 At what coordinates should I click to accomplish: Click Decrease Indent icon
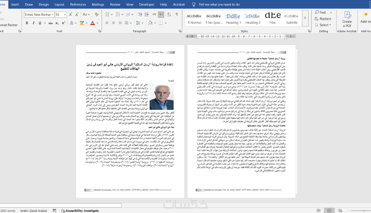[x=140, y=15]
